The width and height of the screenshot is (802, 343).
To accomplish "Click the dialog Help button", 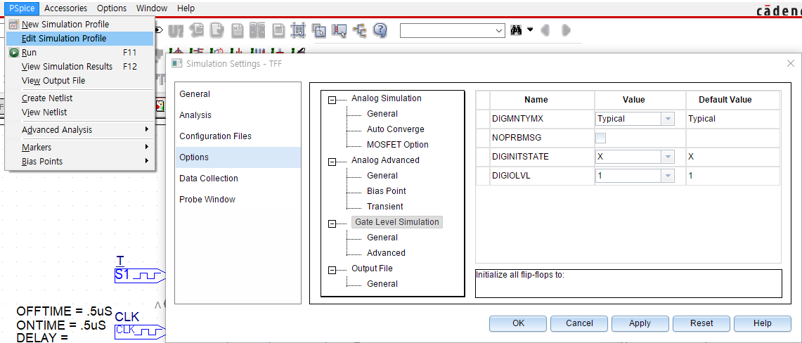I will click(762, 323).
